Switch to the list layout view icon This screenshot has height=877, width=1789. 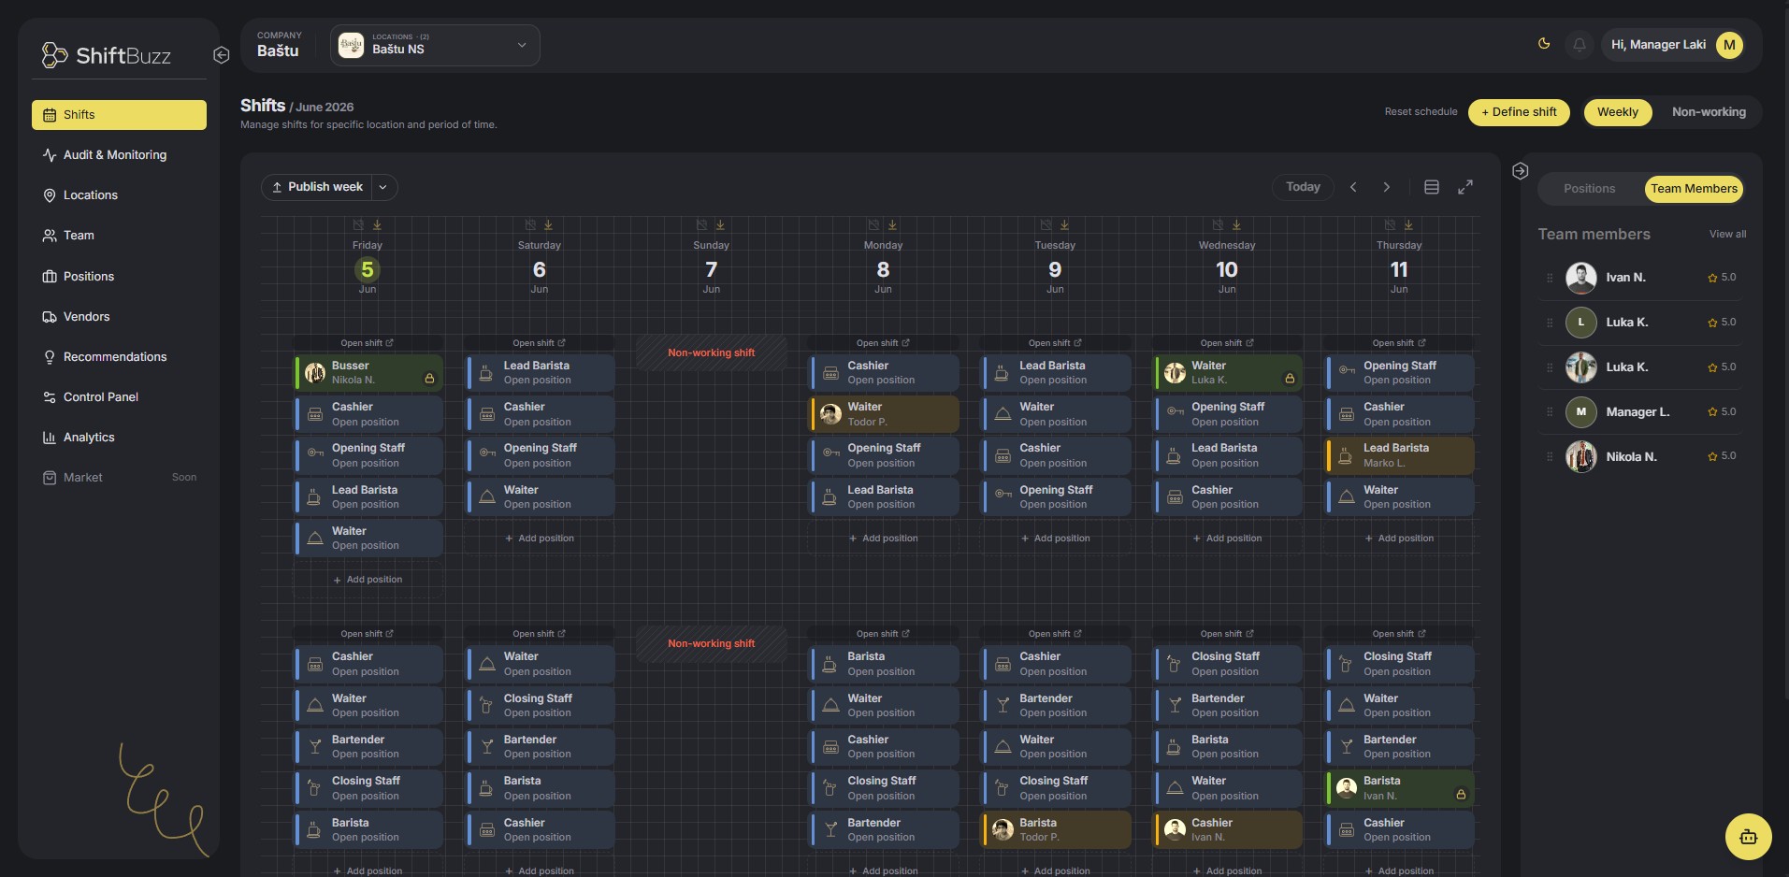click(1432, 187)
